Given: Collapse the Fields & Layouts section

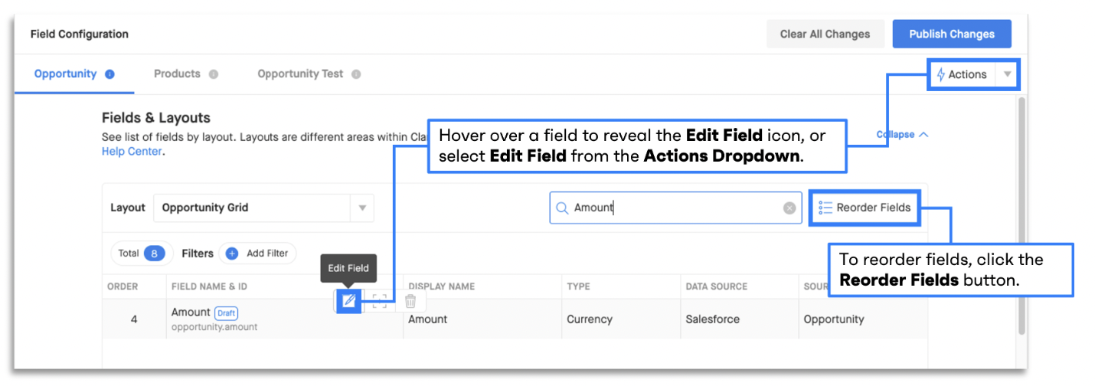Looking at the screenshot, I should click(x=903, y=134).
